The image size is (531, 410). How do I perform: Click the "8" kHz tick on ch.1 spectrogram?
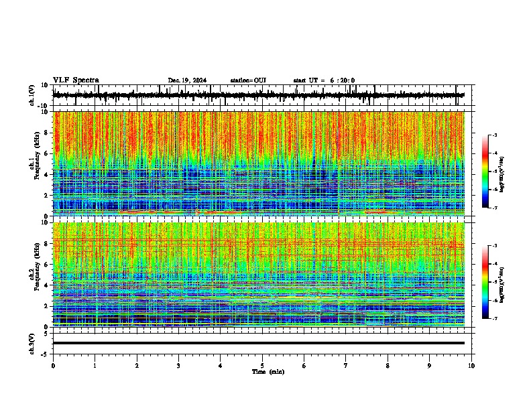point(46,133)
